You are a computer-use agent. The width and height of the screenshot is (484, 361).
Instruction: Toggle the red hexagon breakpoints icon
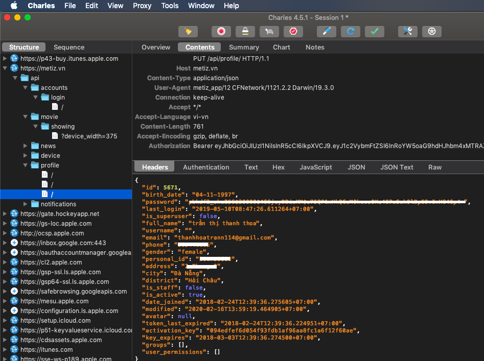coord(293,32)
